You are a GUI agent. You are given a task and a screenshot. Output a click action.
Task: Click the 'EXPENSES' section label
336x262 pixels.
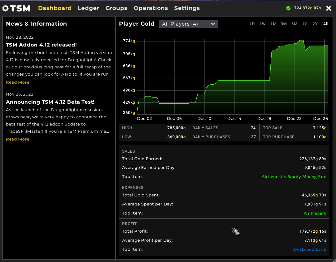[133, 187]
